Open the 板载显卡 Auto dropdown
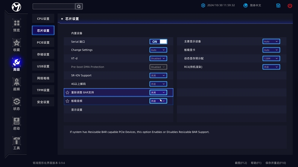 [271, 50]
